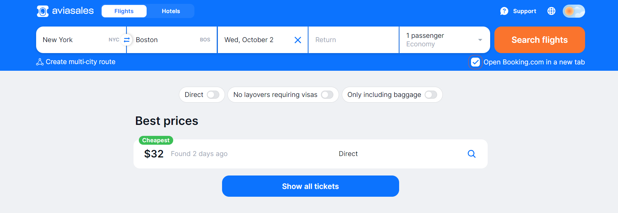618x213 pixels.
Task: Open the Support link text
Action: click(525, 11)
